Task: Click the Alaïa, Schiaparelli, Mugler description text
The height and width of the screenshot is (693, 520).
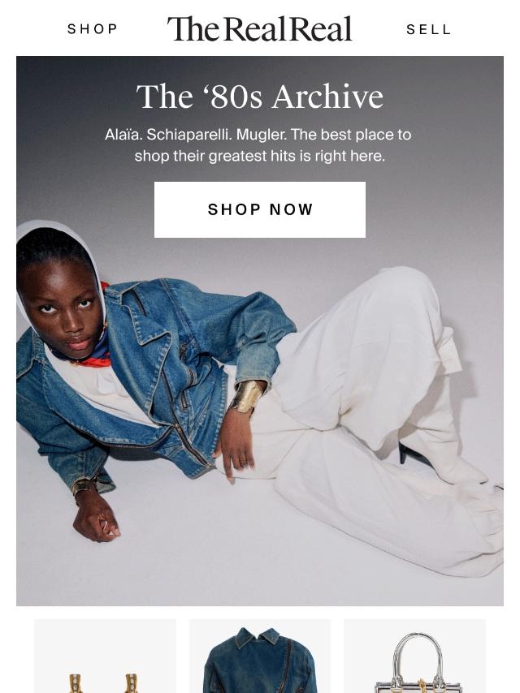Action: point(259,145)
